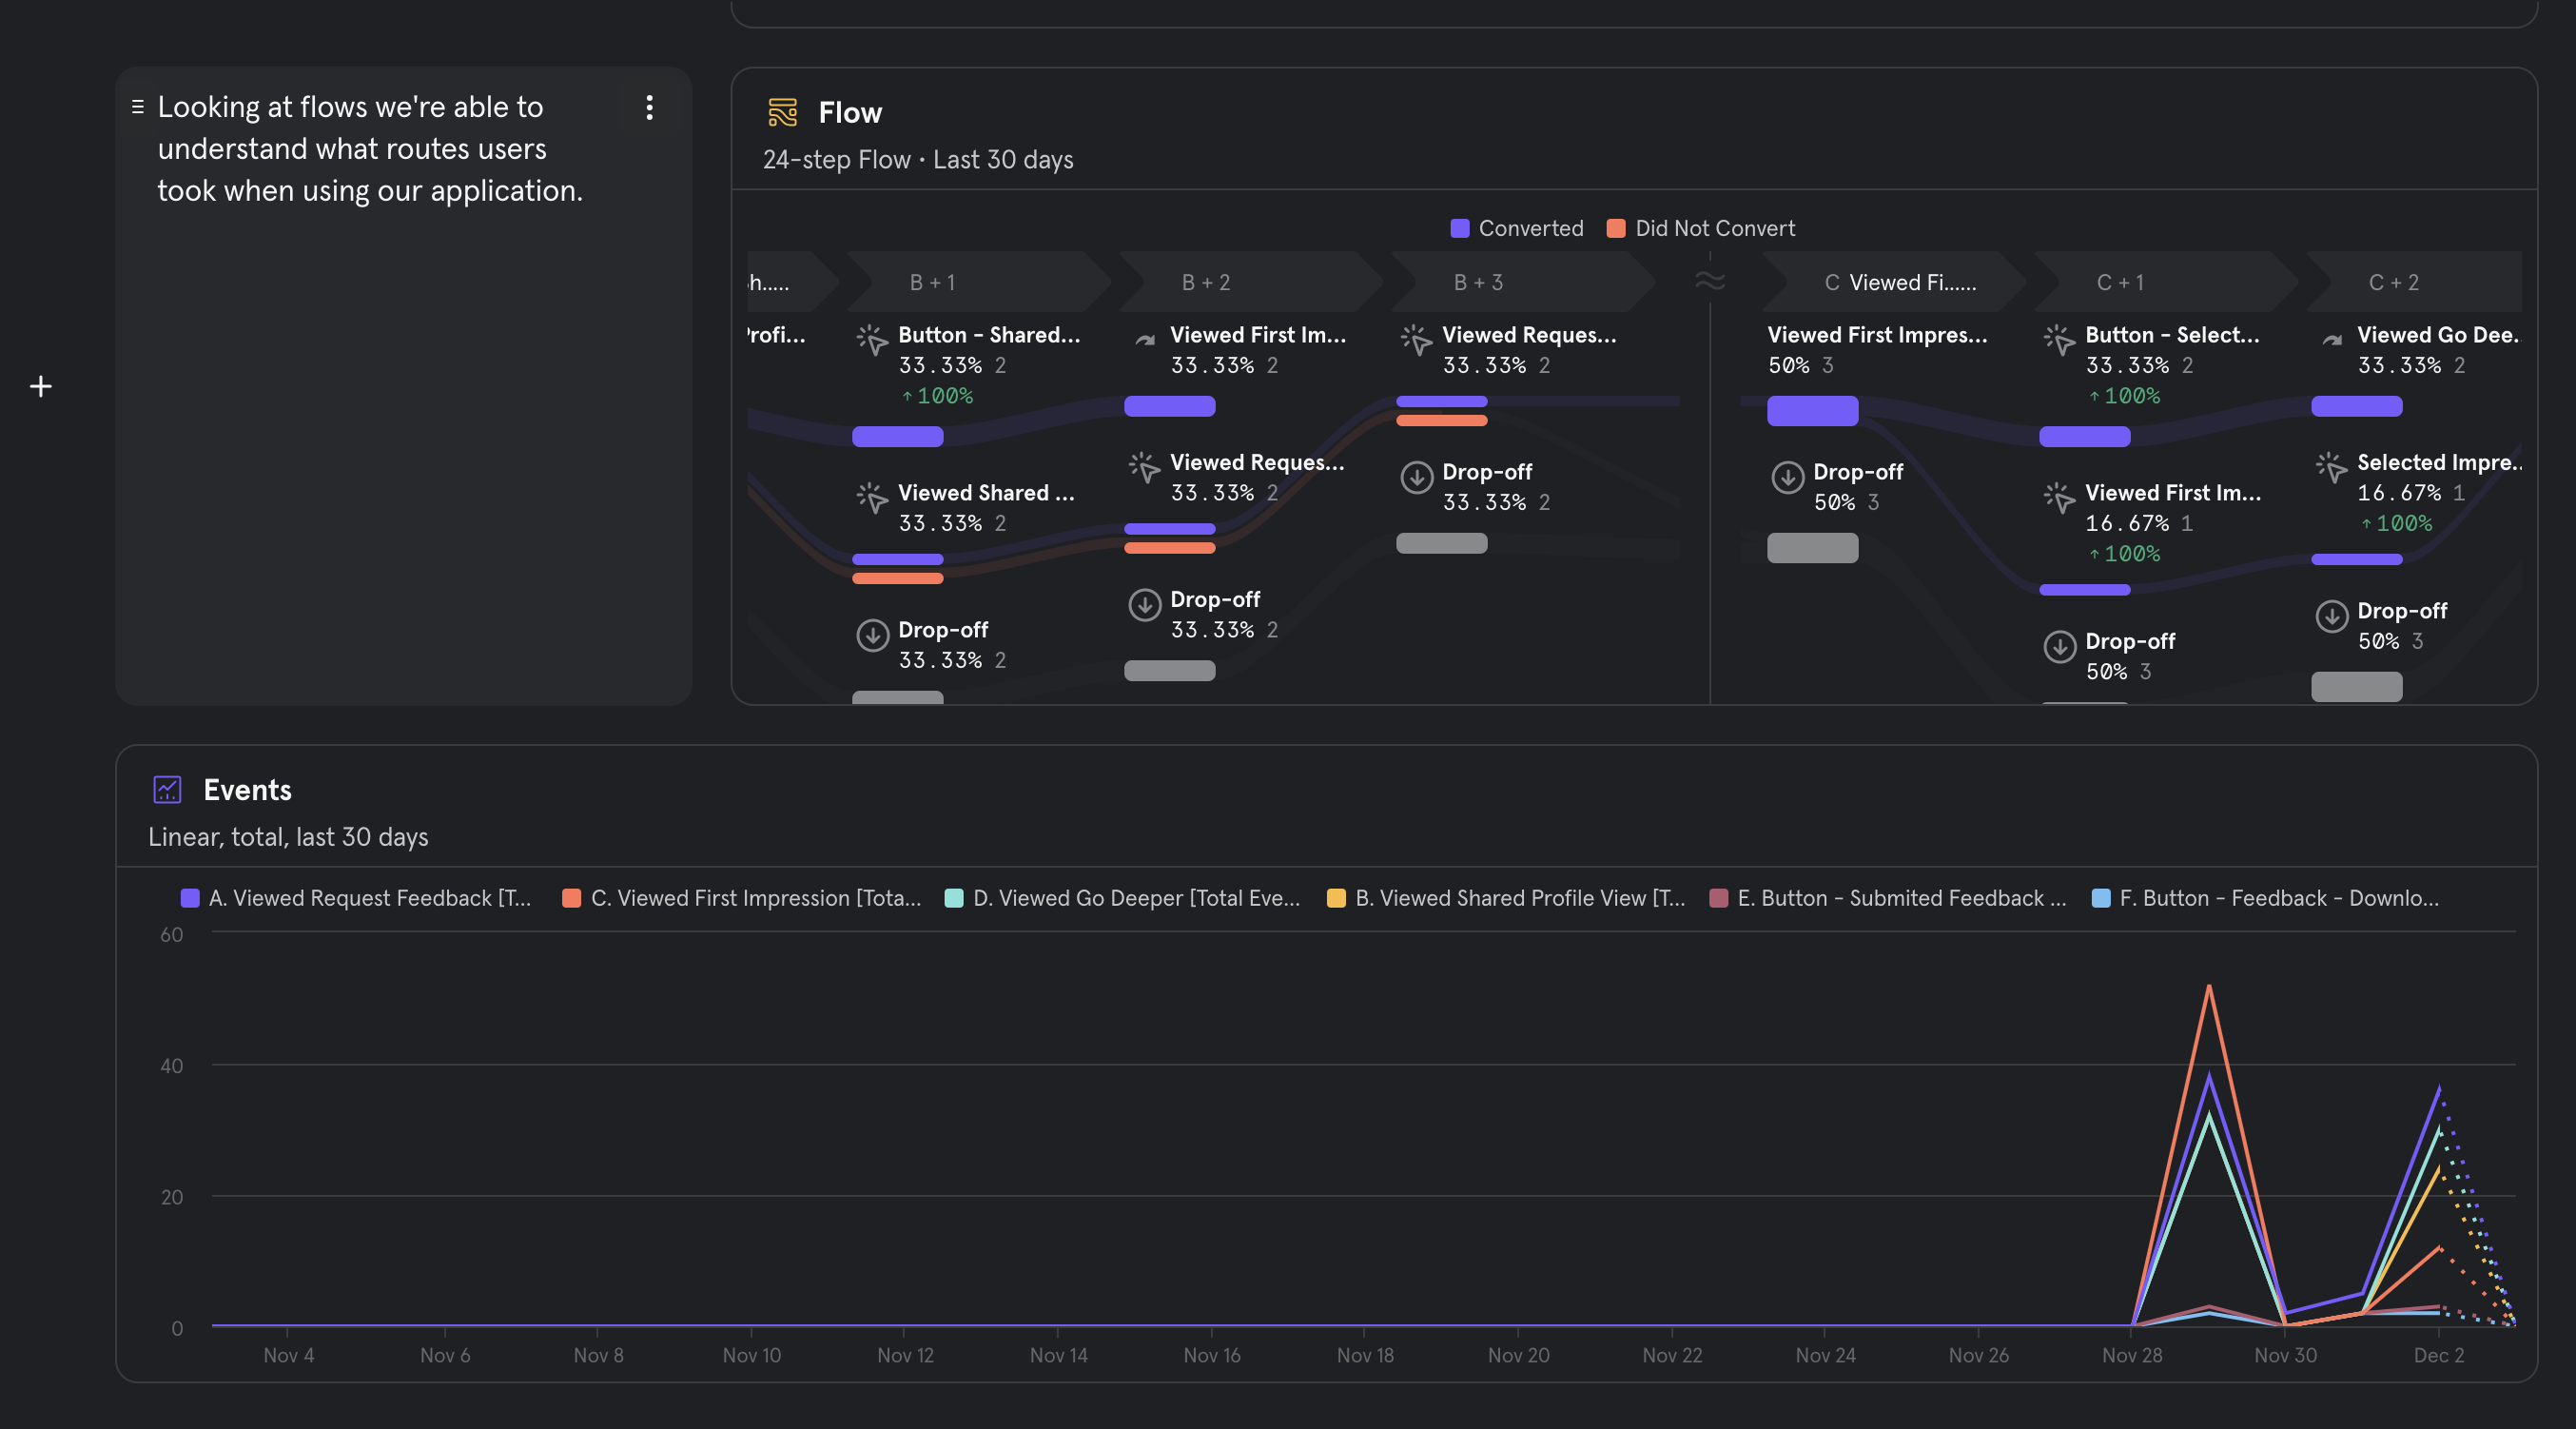
Task: Toggle the Converted legend item
Action: click(x=1517, y=228)
